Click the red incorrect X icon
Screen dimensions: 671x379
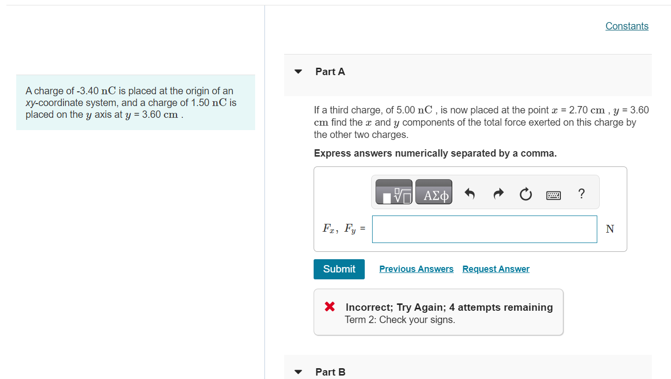329,307
